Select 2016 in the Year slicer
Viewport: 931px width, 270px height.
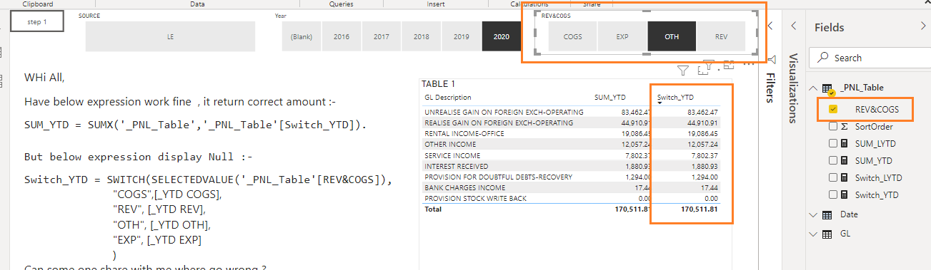pos(342,36)
